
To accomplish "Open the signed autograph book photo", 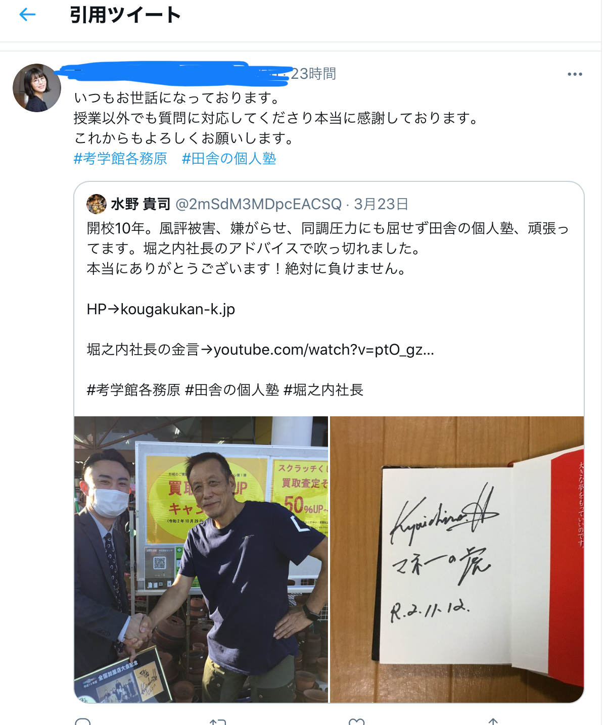I will pos(457,559).
